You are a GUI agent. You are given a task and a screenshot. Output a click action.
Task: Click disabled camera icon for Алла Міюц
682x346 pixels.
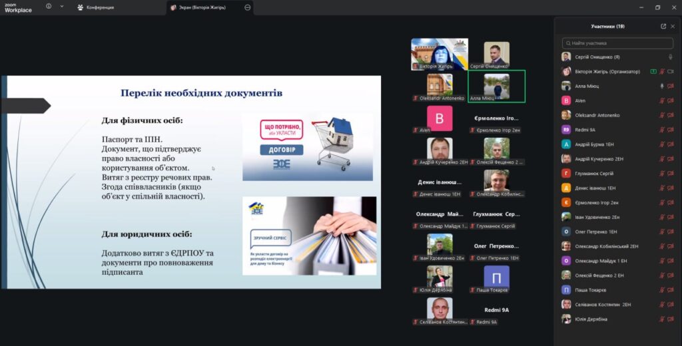[x=671, y=86]
